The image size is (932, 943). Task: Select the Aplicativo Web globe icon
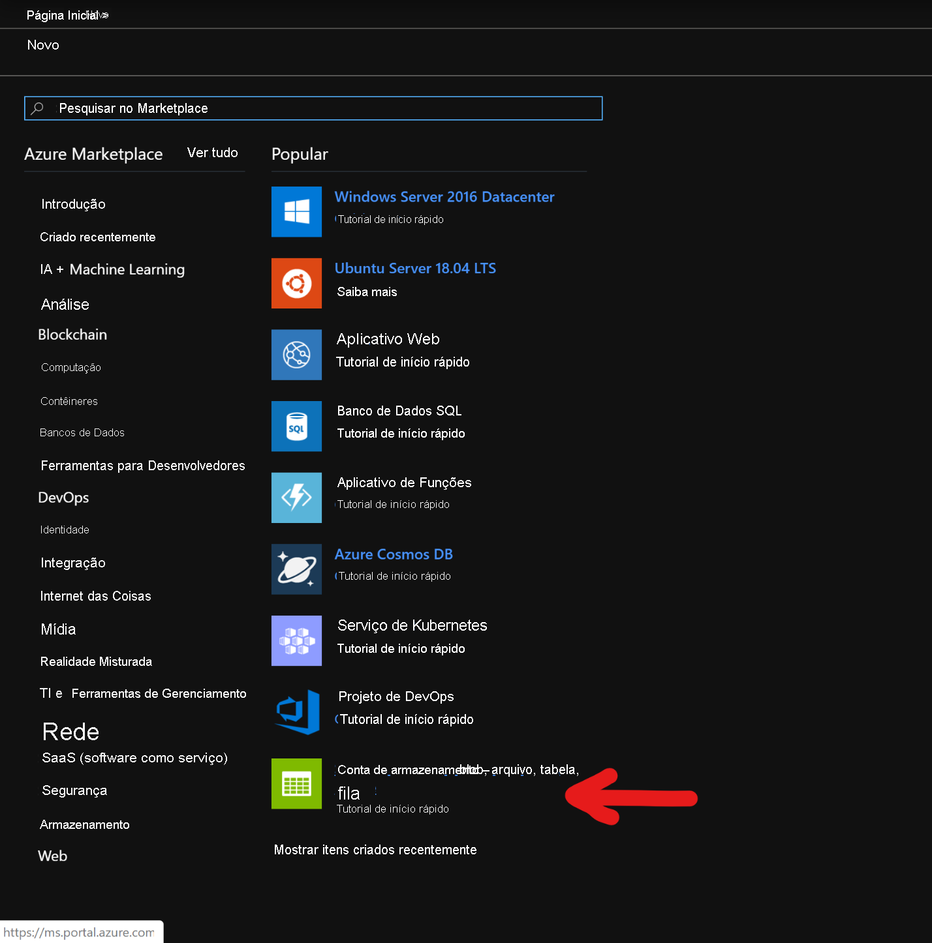tap(296, 355)
